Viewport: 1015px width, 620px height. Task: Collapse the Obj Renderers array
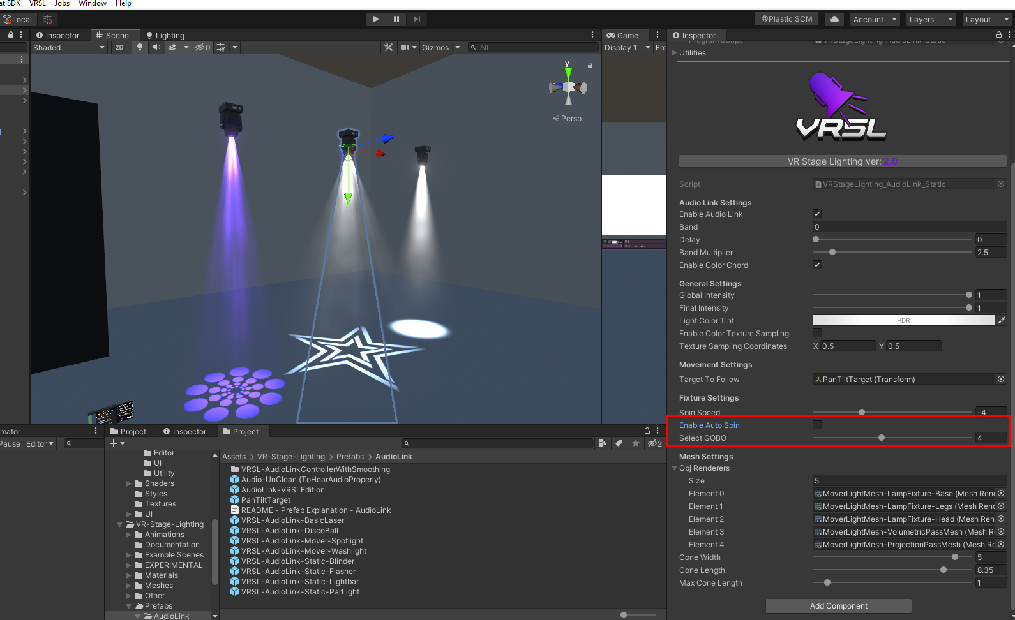click(675, 468)
